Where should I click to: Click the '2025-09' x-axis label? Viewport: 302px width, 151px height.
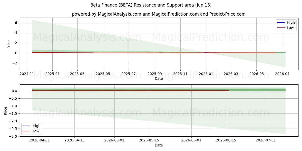click(x=154, y=74)
